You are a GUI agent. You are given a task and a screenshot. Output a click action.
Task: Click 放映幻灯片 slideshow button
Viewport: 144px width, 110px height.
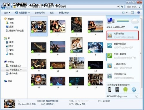(x=40, y=12)
